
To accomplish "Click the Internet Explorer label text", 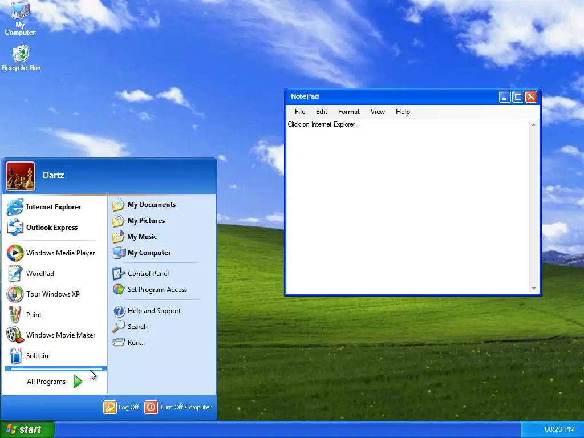I will pos(54,206).
